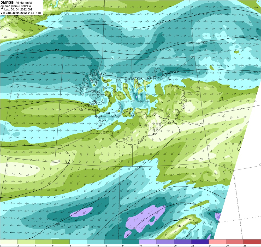Select the 'IT: Lau. 30. 04. 2022 00Z' line
Screen dimensions: 261x247
[16, 9]
